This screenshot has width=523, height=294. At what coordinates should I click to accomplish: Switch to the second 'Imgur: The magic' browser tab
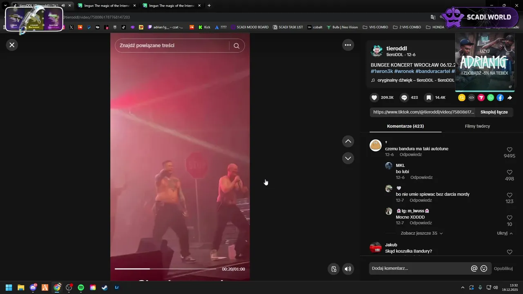pos(107,6)
